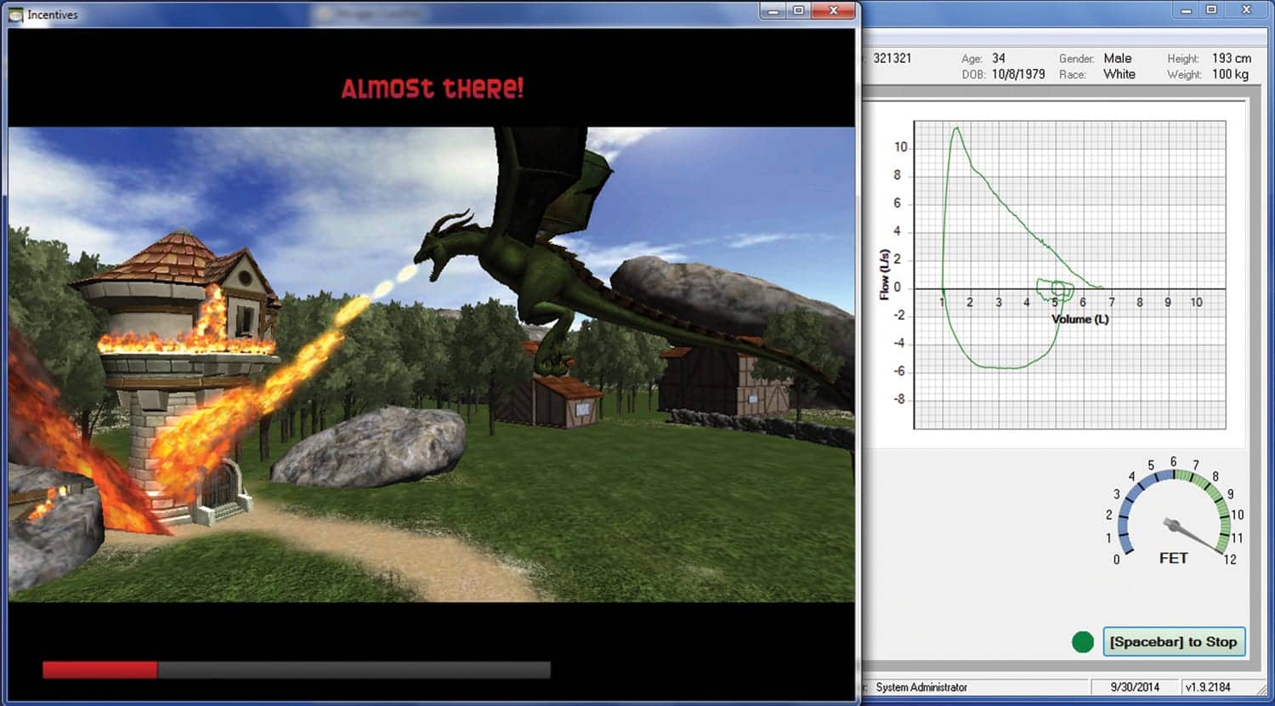Click the 9/30/2014 date in status bar

tap(1134, 687)
